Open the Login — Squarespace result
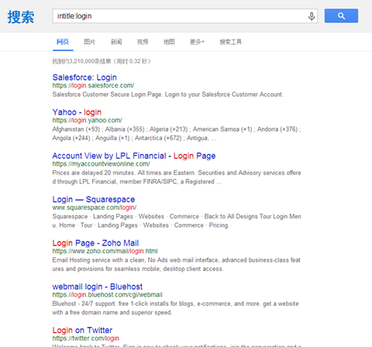Screen dimensions: 372x347 pyautogui.click(x=94, y=199)
